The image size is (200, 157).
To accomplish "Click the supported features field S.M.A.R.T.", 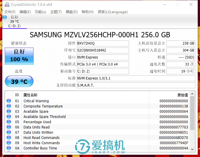I will 136,85.
